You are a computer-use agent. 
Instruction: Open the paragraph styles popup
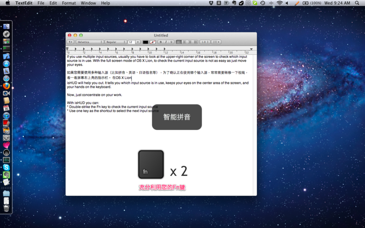tap(70, 42)
